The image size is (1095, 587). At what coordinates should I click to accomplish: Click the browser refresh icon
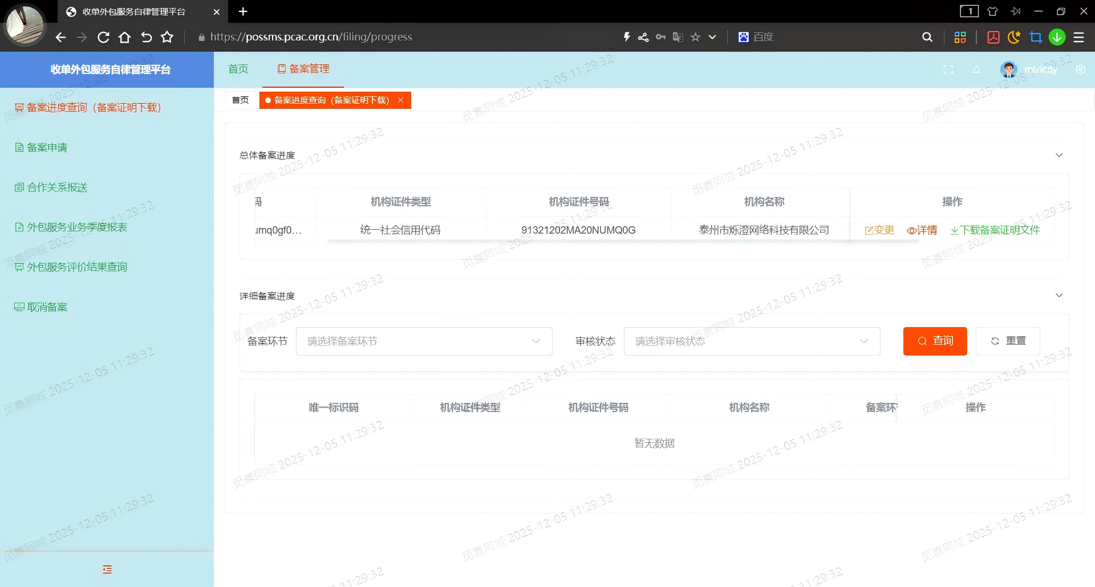pyautogui.click(x=103, y=37)
